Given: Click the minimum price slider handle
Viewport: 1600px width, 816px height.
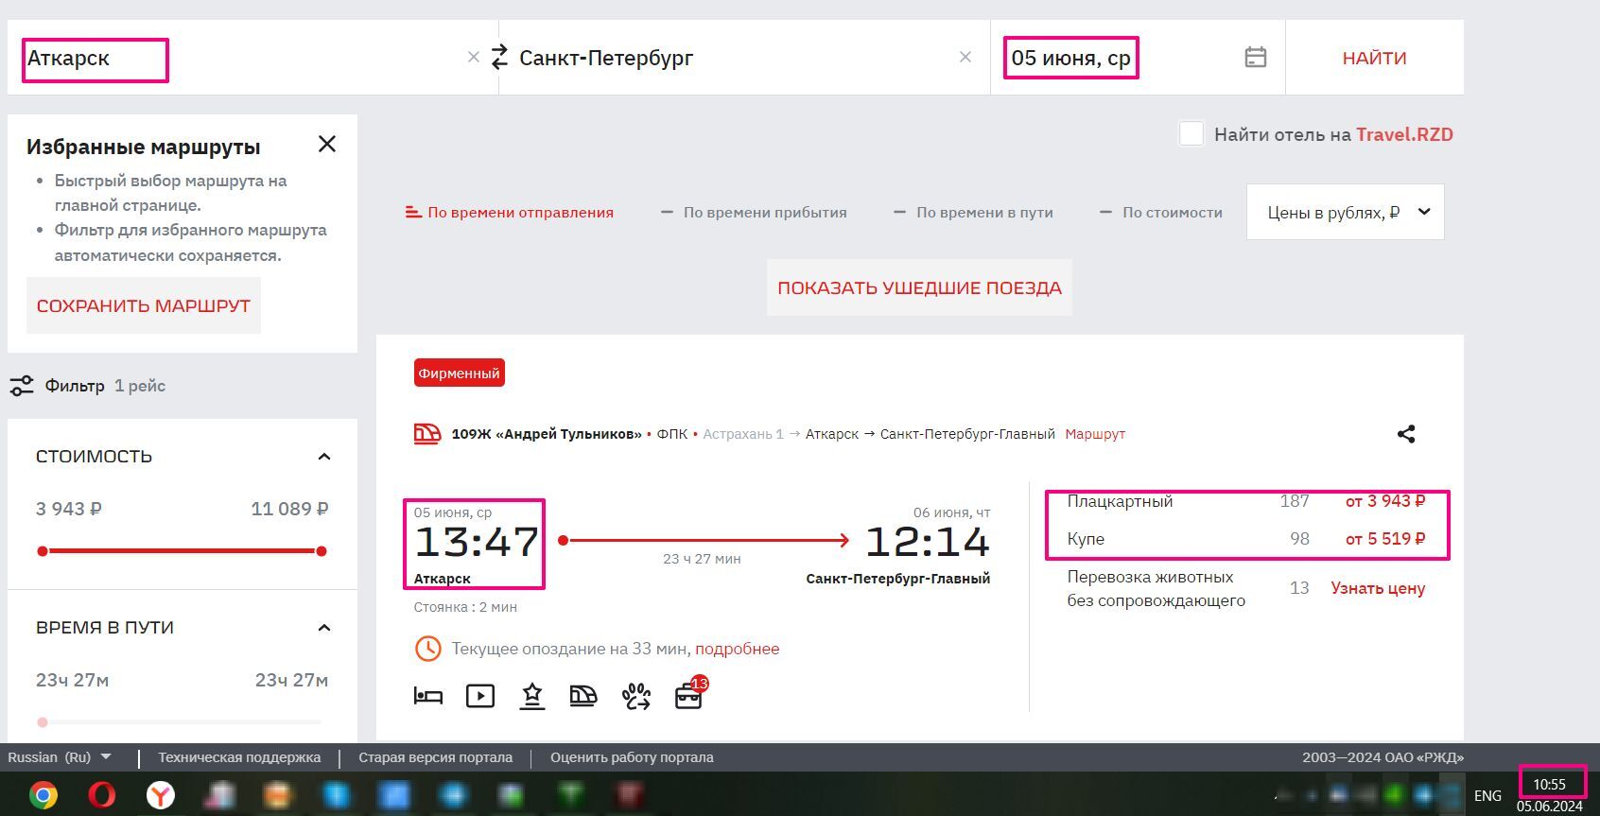Looking at the screenshot, I should click(43, 551).
